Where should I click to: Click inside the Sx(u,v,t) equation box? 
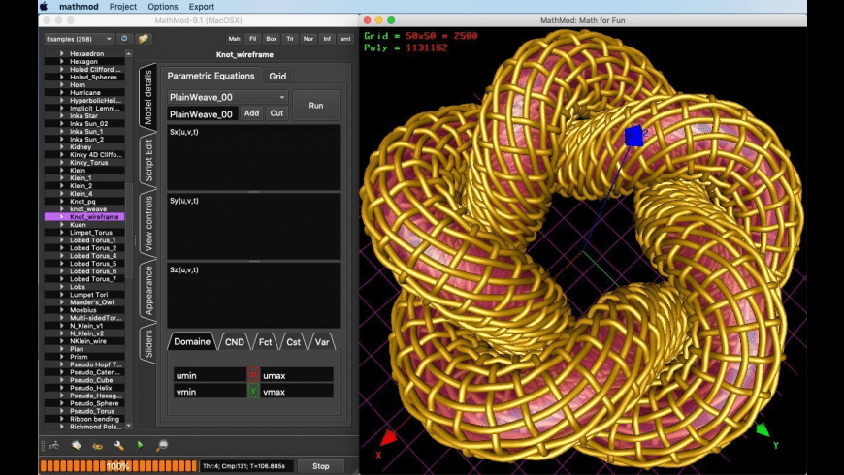[253, 158]
